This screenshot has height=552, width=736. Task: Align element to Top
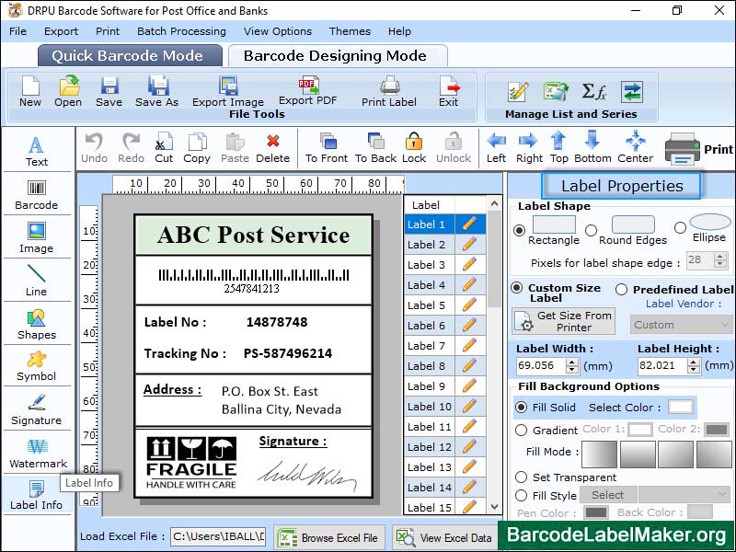coord(558,148)
